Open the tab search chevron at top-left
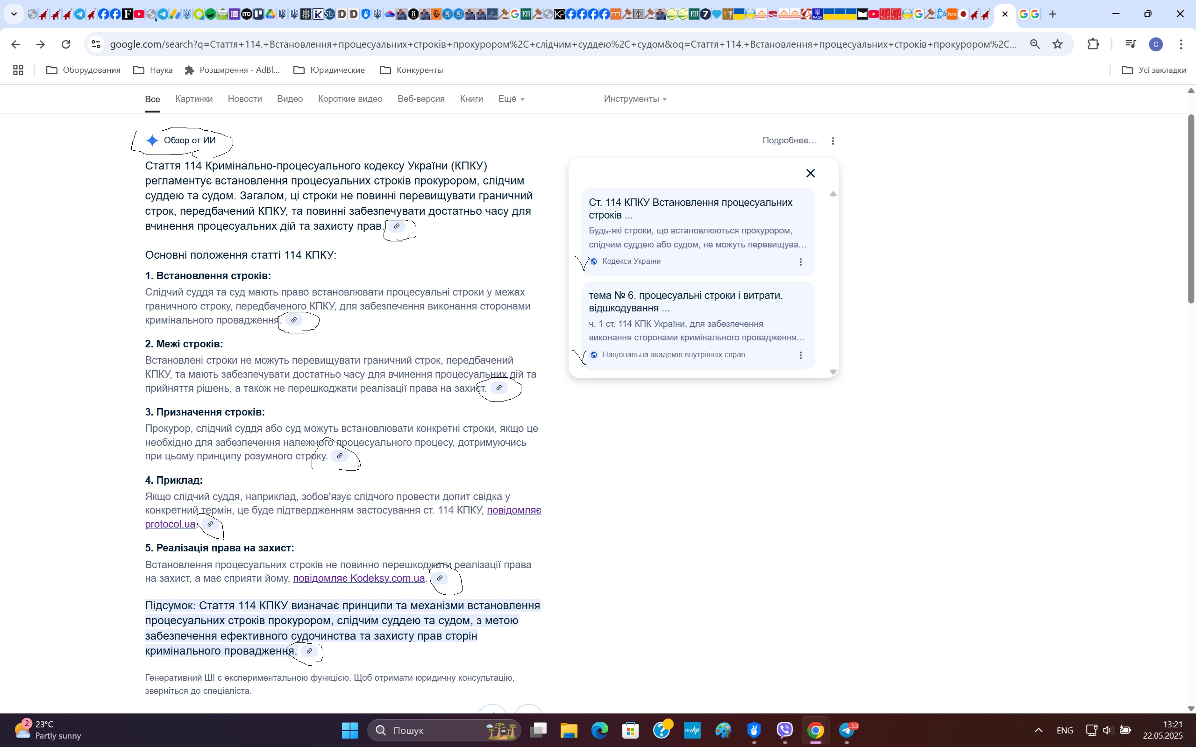The height and width of the screenshot is (747, 1196). tap(14, 14)
